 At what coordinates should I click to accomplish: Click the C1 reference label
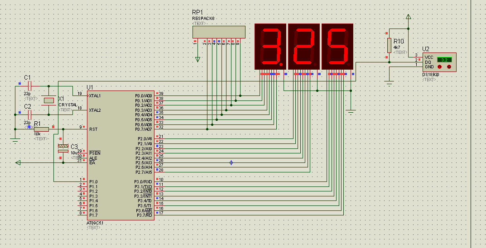27,77
